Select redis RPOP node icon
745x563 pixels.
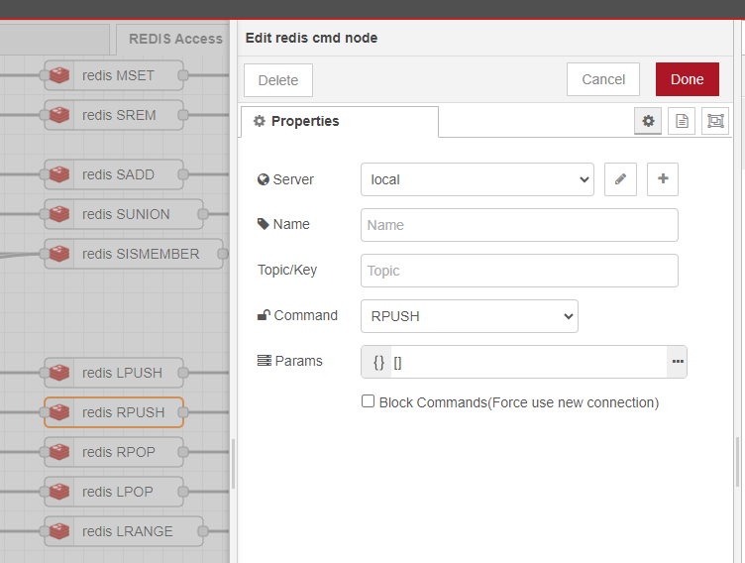click(x=59, y=452)
